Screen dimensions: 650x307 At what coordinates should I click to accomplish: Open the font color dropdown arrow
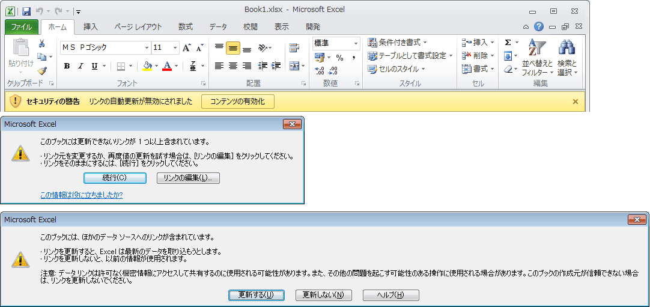click(176, 66)
